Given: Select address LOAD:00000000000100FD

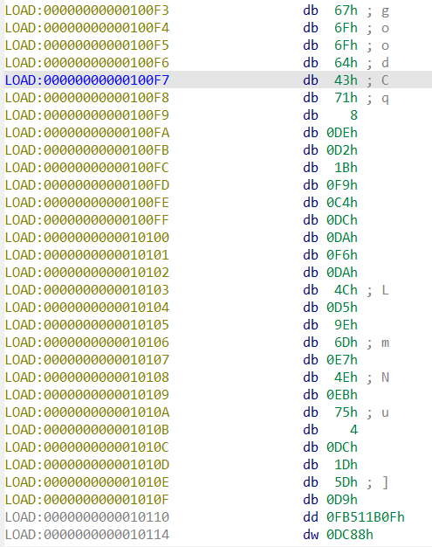Looking at the screenshot, I should click(x=87, y=185).
